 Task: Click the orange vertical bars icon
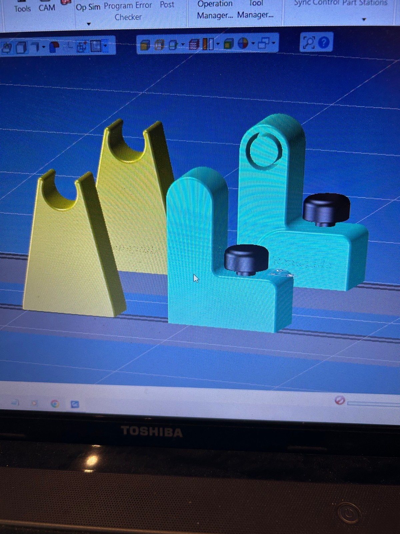(208, 44)
